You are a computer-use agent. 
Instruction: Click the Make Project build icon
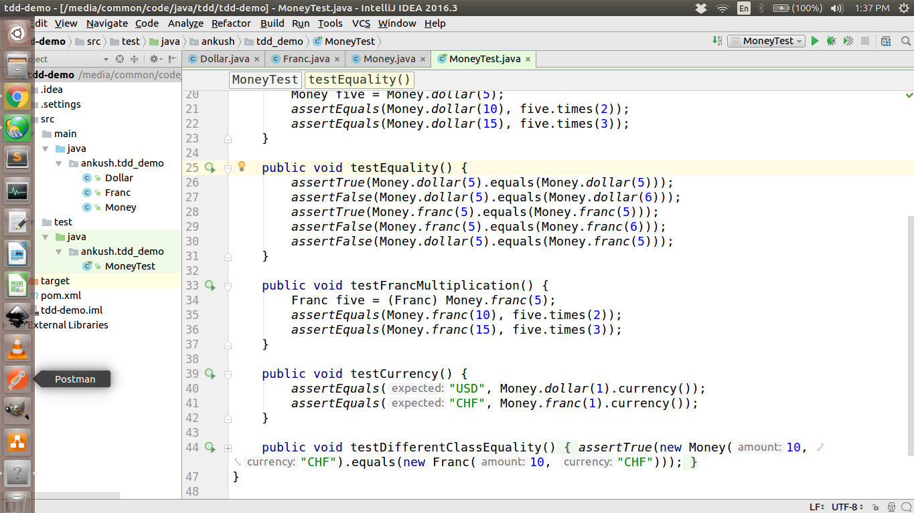click(718, 41)
